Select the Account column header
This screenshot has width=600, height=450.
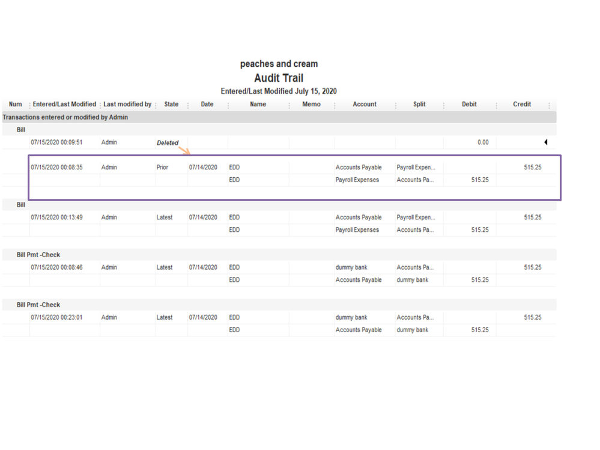364,104
